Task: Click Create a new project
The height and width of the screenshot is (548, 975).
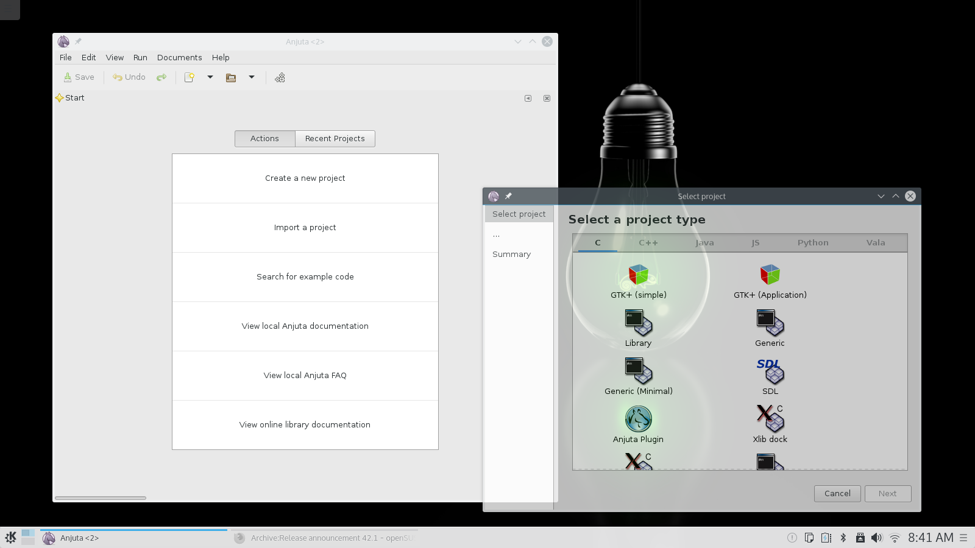Action: (x=305, y=178)
